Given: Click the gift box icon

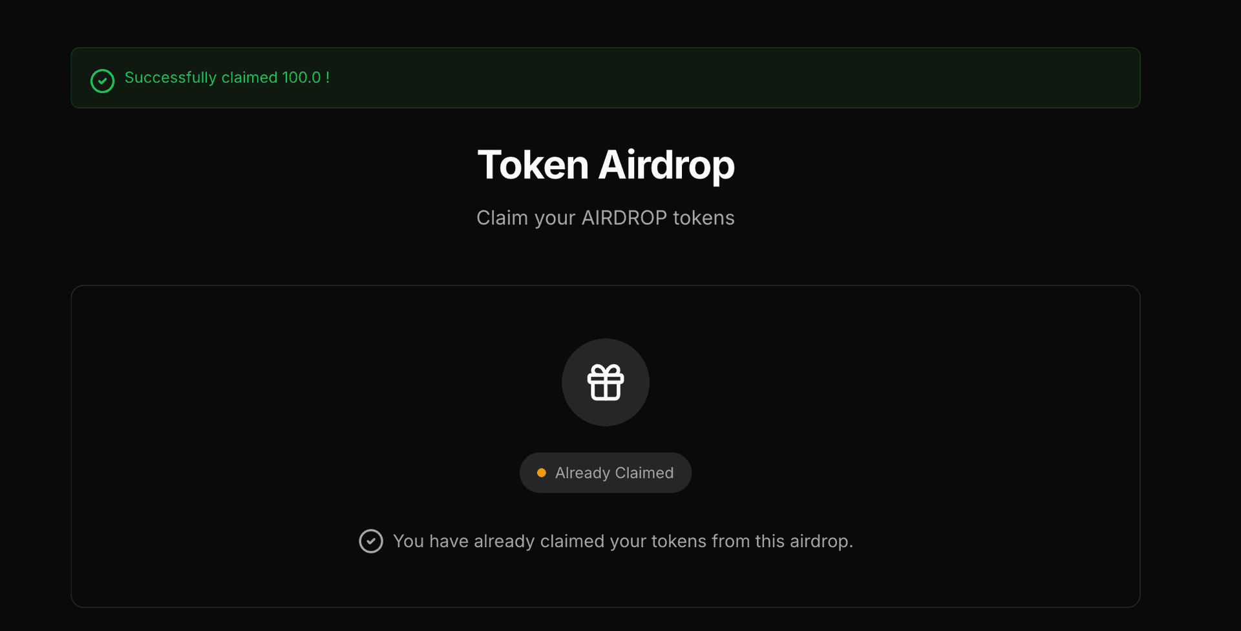Looking at the screenshot, I should click(x=606, y=382).
